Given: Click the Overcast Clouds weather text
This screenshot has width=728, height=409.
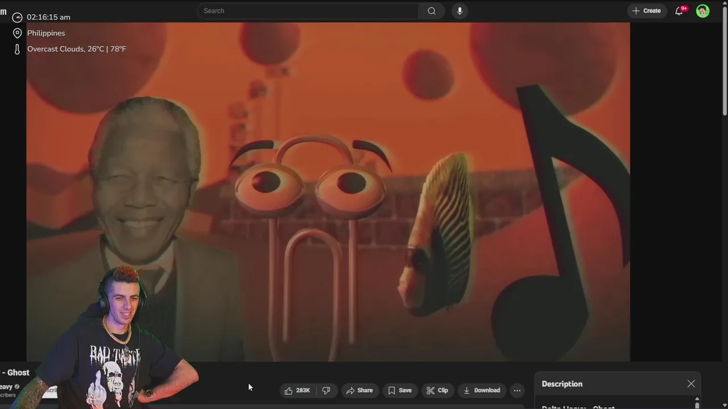Looking at the screenshot, I should click(77, 49).
